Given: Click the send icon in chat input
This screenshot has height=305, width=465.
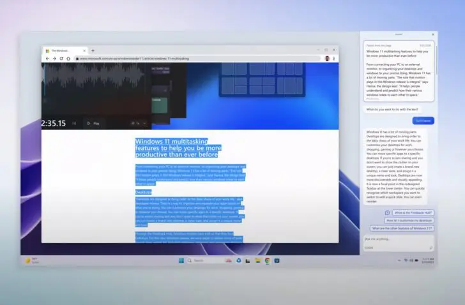Looking at the screenshot, I should click(431, 248).
